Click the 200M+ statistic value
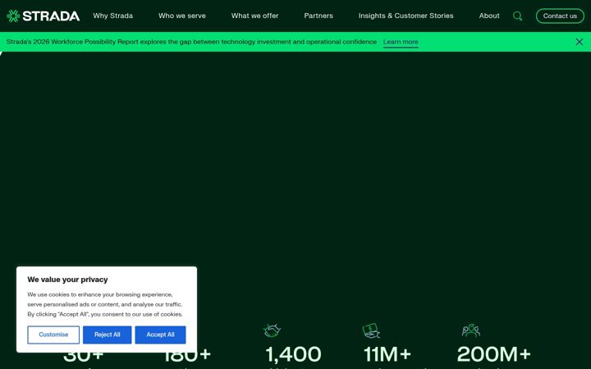The width and height of the screenshot is (591, 369). 494,354
